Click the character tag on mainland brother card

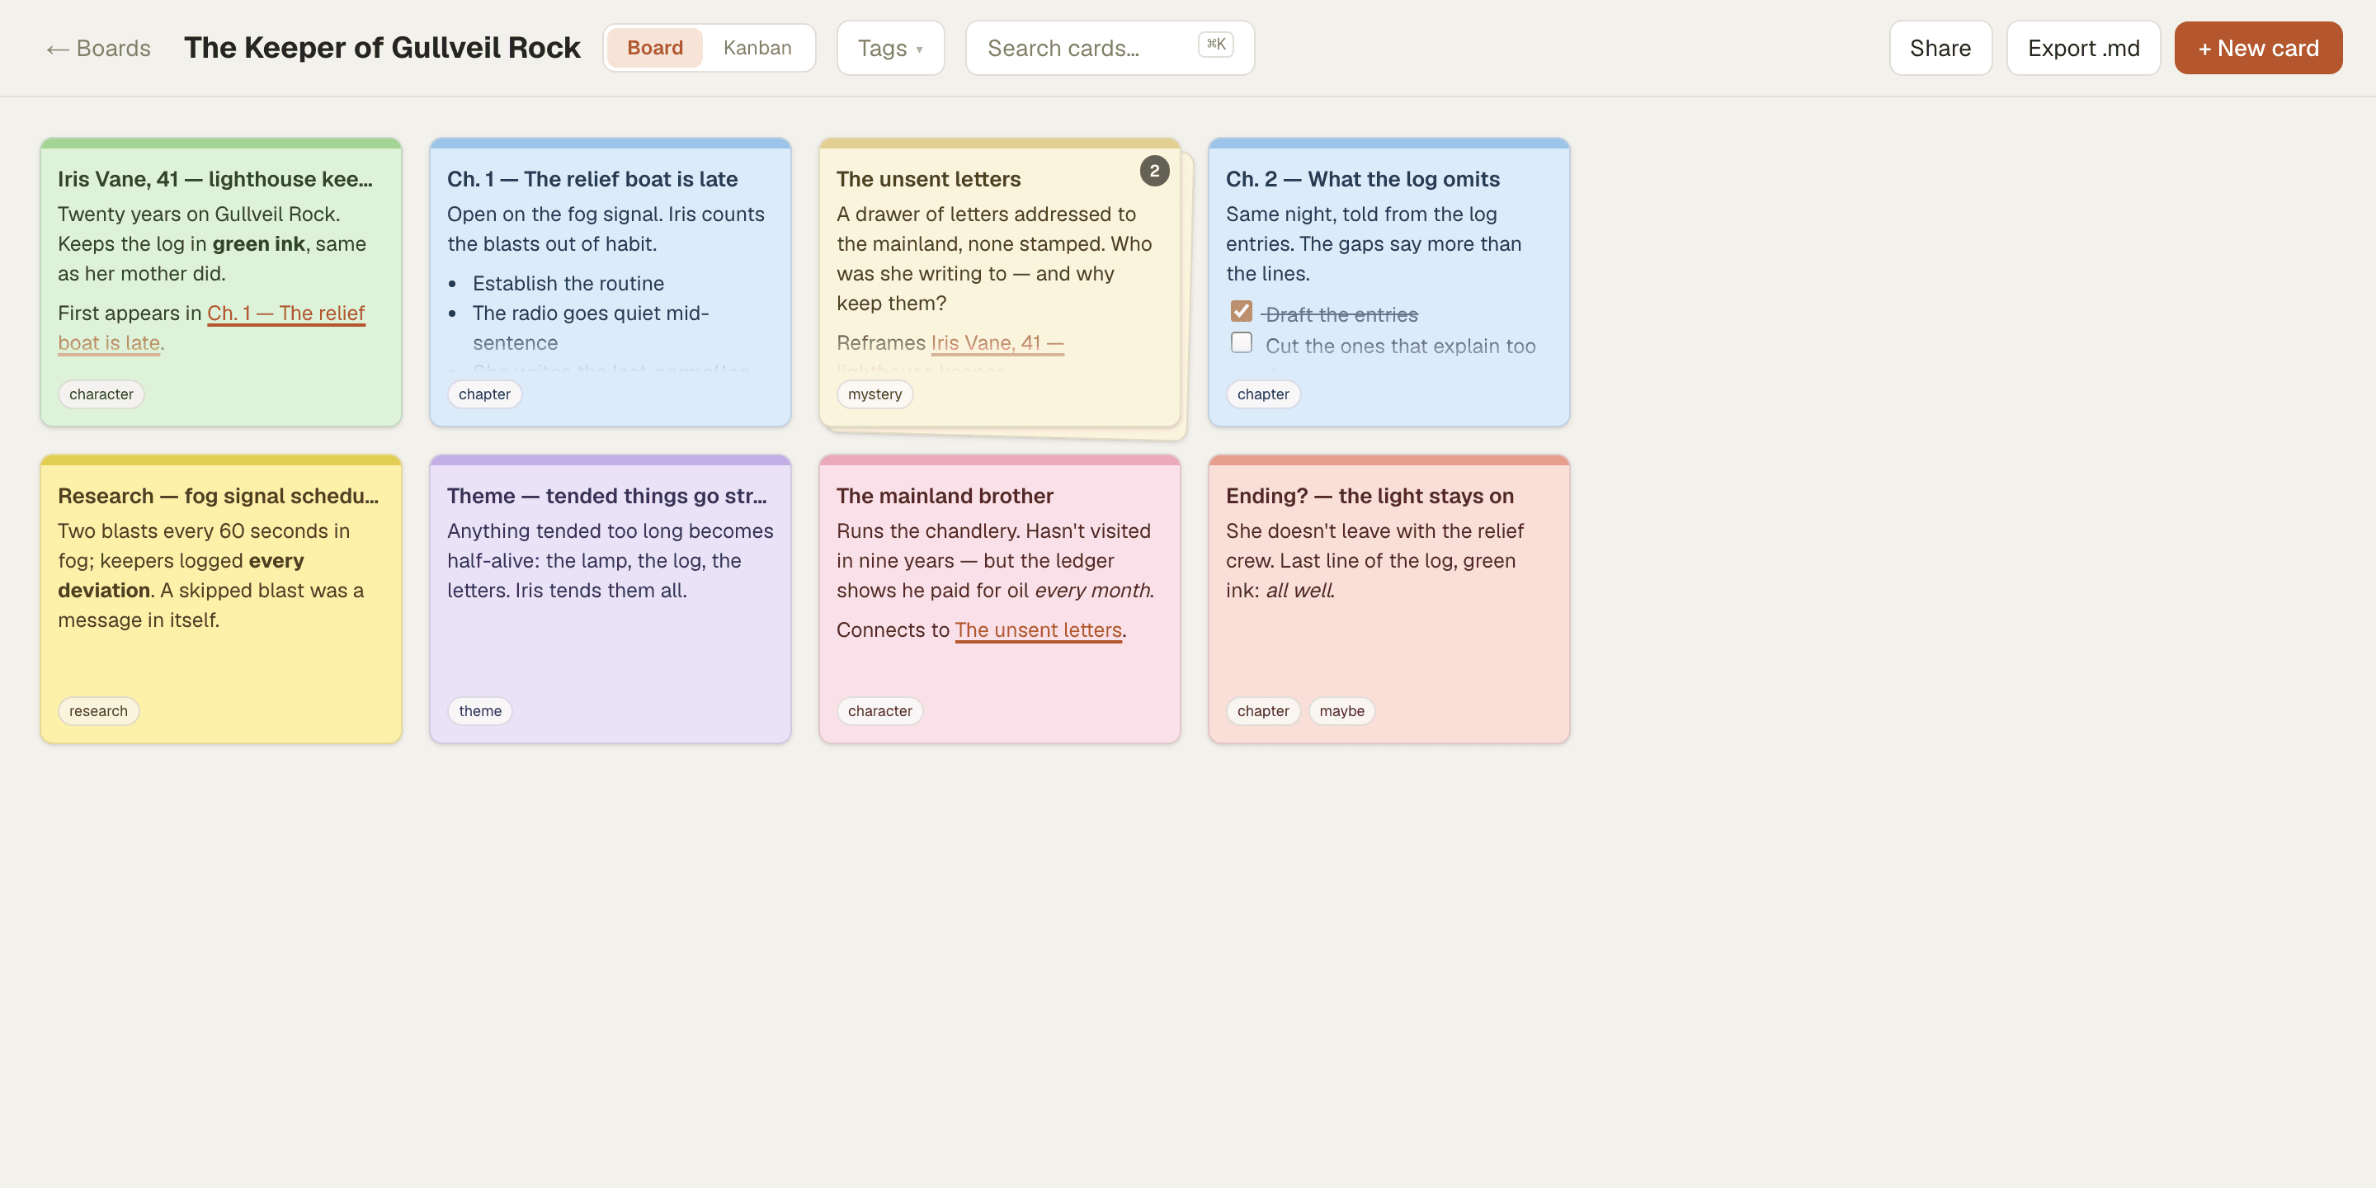(x=880, y=711)
